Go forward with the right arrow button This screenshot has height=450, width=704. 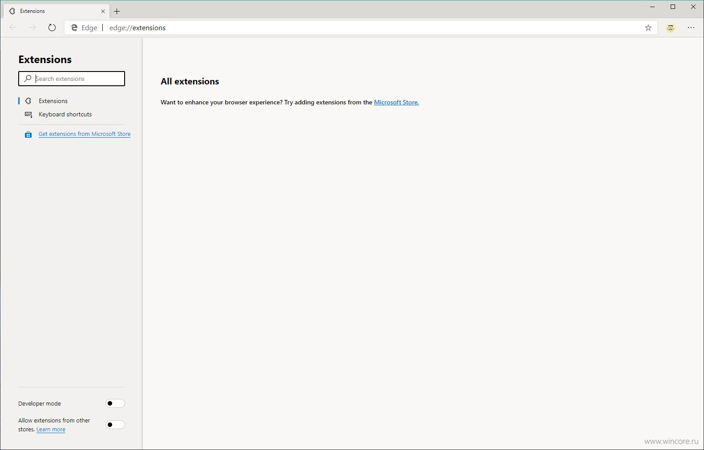pyautogui.click(x=32, y=28)
